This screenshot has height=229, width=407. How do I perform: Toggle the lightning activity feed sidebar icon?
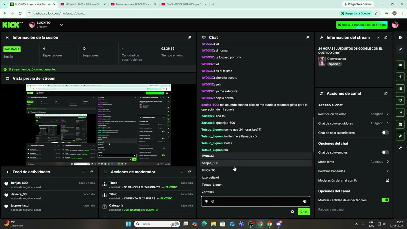(x=400, y=77)
